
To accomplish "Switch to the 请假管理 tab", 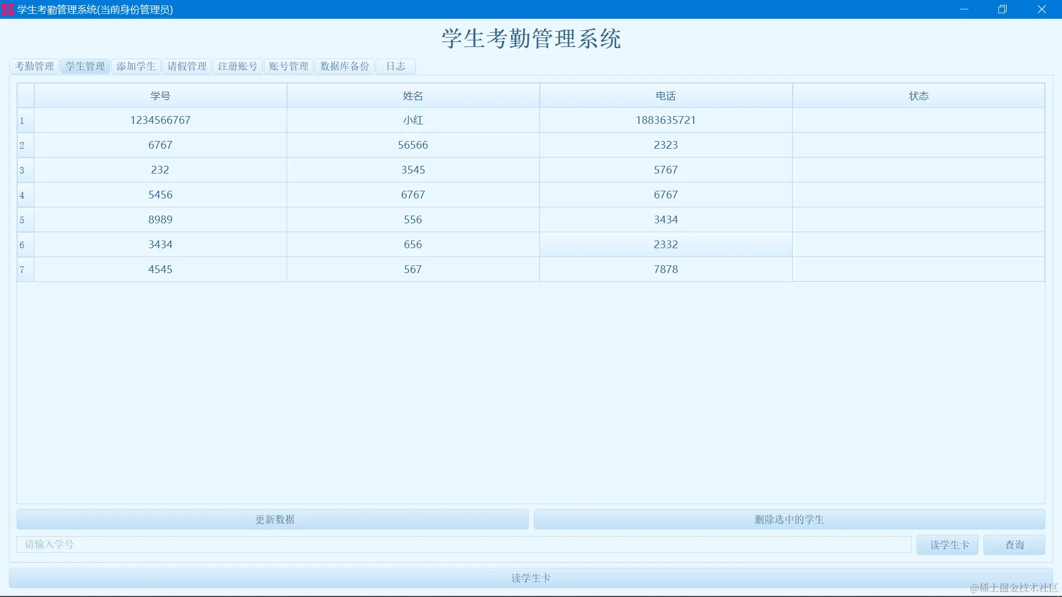I will (x=187, y=66).
